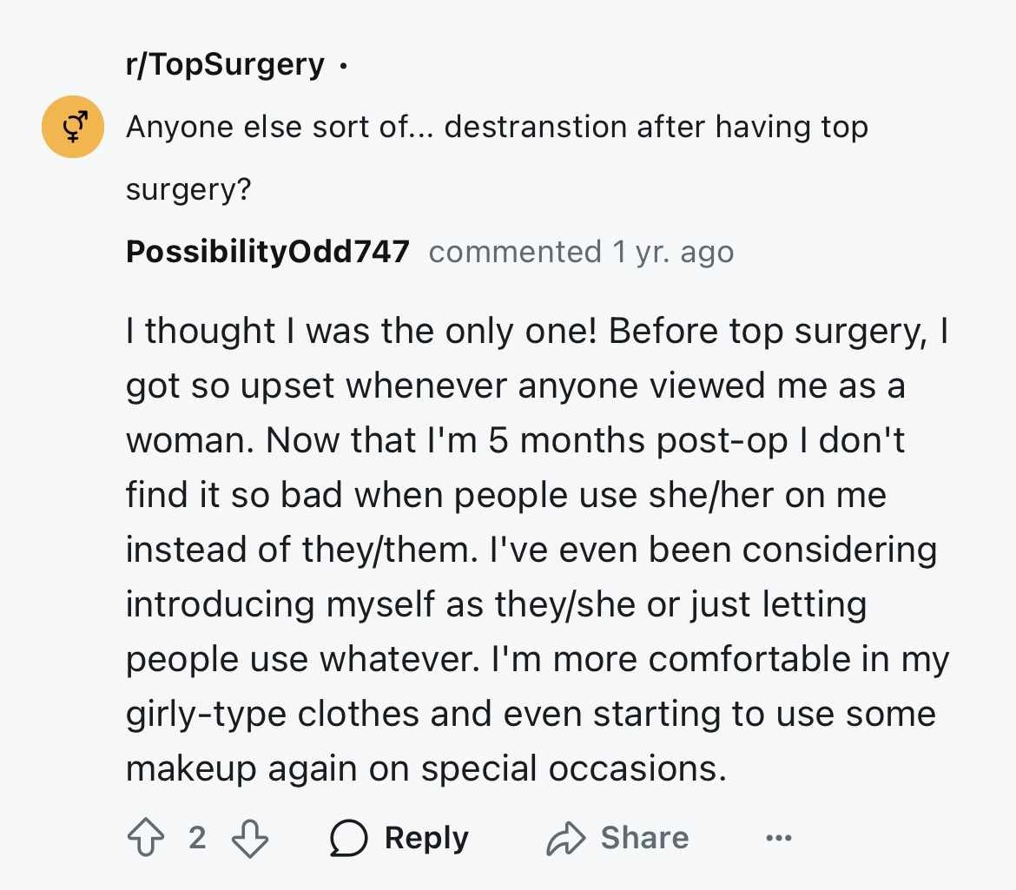Click the comment's last line ending "special occasions."
Viewport: 1016px width, 890px height.
(x=426, y=768)
